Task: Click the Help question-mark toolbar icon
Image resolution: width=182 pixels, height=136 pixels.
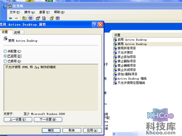Action: coord(52,18)
